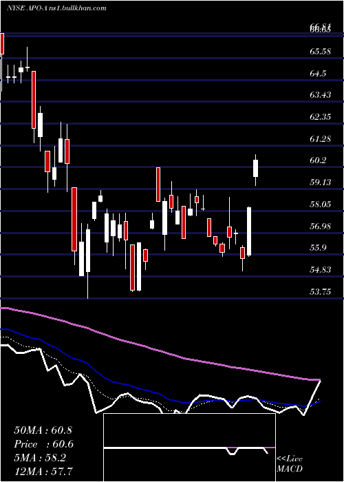Click the 64.5 price axis label

tap(318, 74)
